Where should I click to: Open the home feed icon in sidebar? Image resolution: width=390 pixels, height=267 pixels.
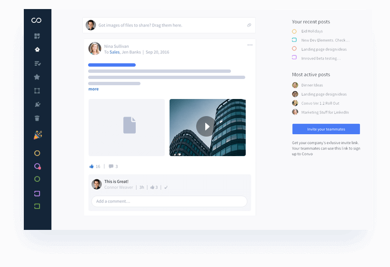coord(37,49)
